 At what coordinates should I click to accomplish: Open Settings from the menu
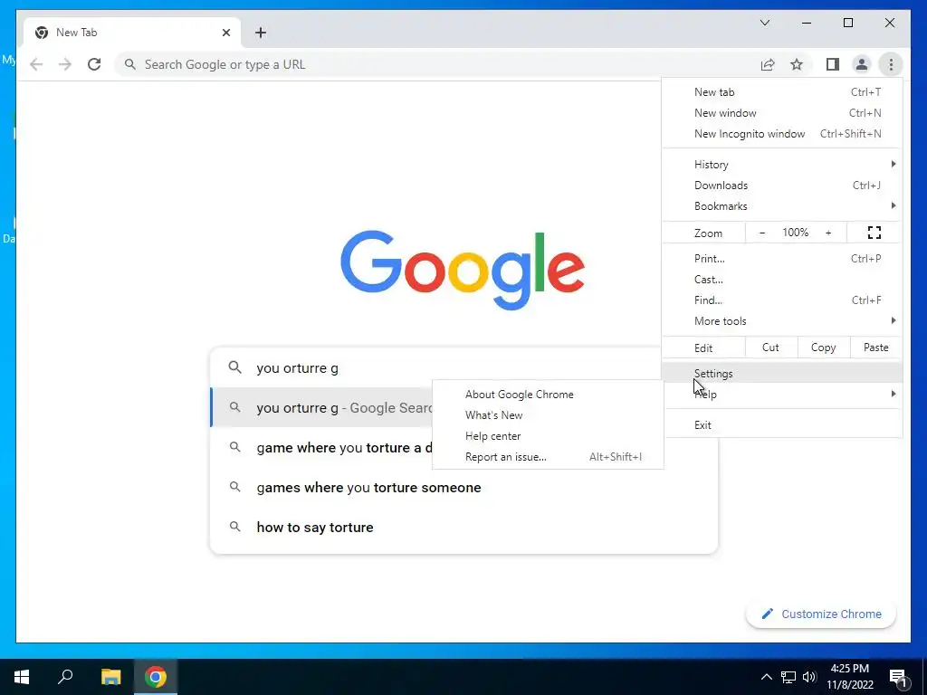point(782,373)
